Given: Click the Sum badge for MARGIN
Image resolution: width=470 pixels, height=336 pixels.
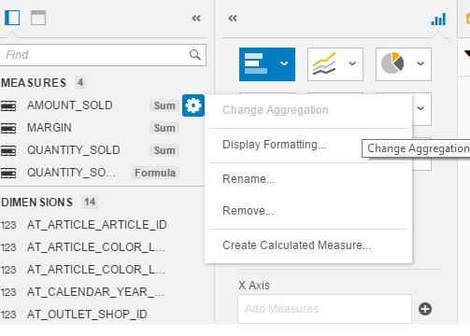Looking at the screenshot, I should [164, 128].
